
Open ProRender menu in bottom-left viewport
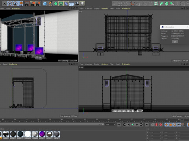pos(13,64)
